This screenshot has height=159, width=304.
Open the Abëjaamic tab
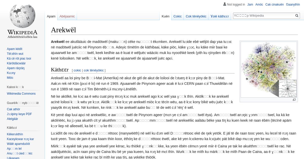tap(67, 16)
